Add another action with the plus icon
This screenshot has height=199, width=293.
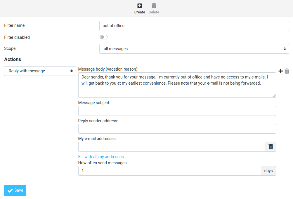(280, 71)
